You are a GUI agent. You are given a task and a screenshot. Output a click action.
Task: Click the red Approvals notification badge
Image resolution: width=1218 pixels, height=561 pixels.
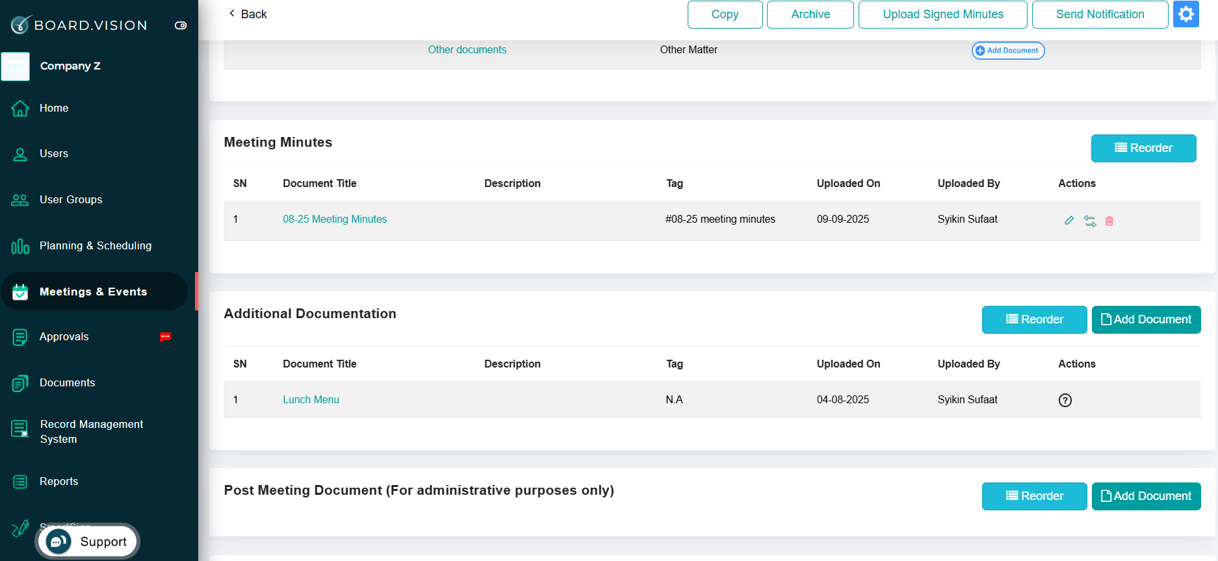166,337
